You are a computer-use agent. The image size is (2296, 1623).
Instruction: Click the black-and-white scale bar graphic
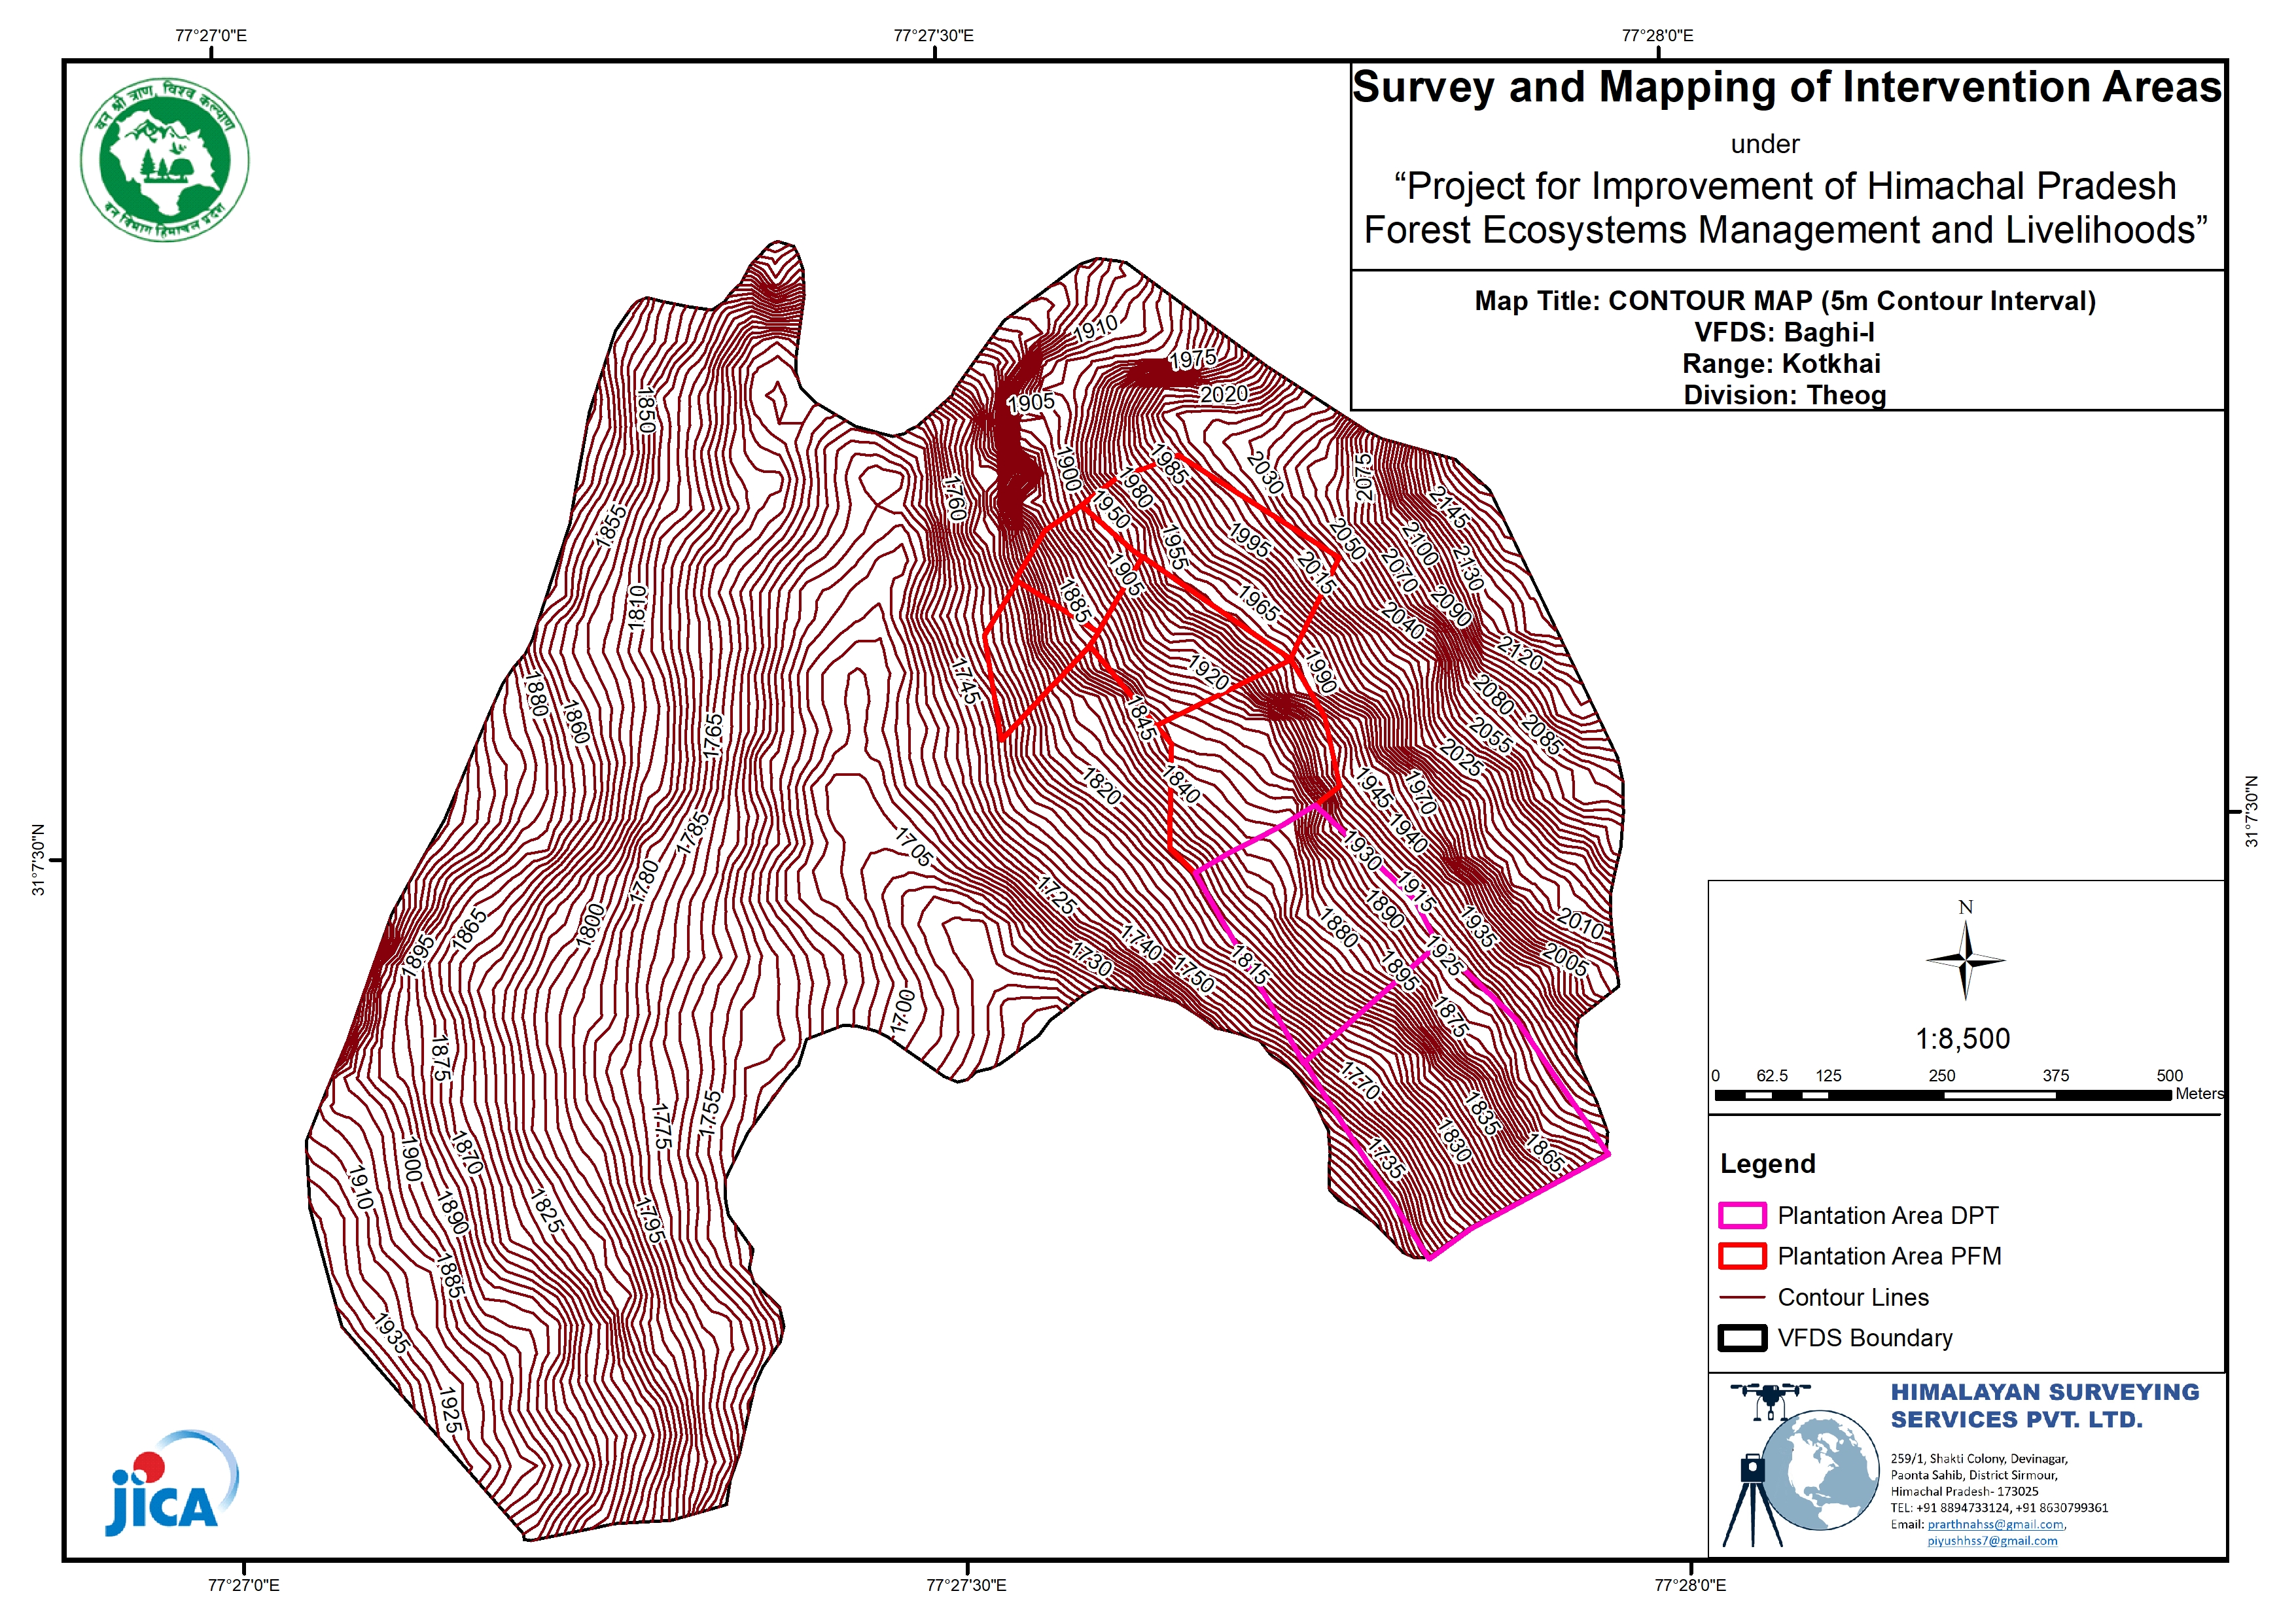coord(1943,1095)
